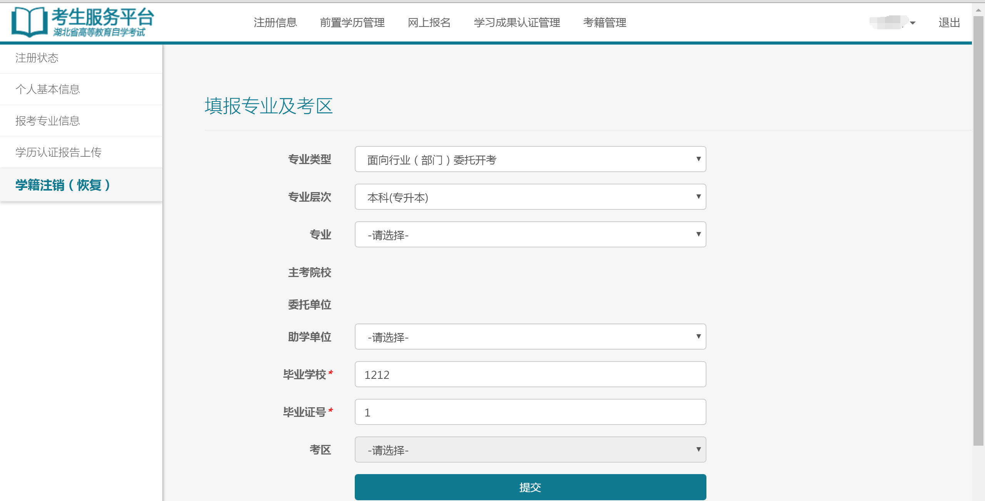
Task: Open the 专业 dropdown
Action: pos(530,234)
